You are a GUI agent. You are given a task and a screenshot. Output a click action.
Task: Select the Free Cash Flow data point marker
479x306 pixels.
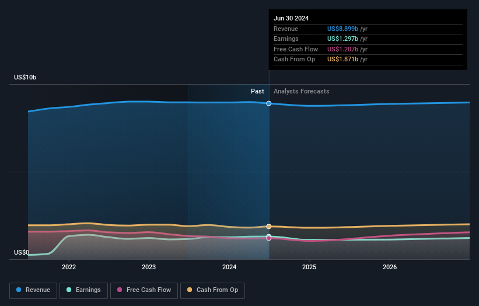coord(269,238)
